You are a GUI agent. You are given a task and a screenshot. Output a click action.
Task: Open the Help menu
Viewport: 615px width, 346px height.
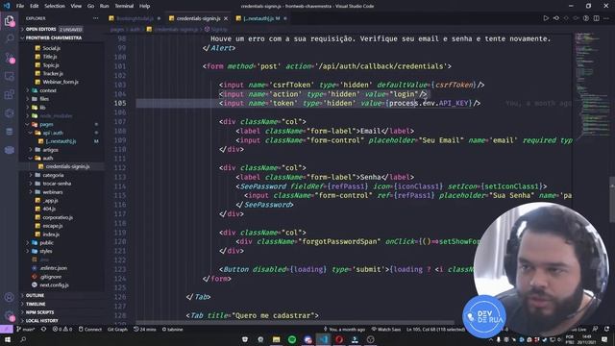click(x=145, y=6)
